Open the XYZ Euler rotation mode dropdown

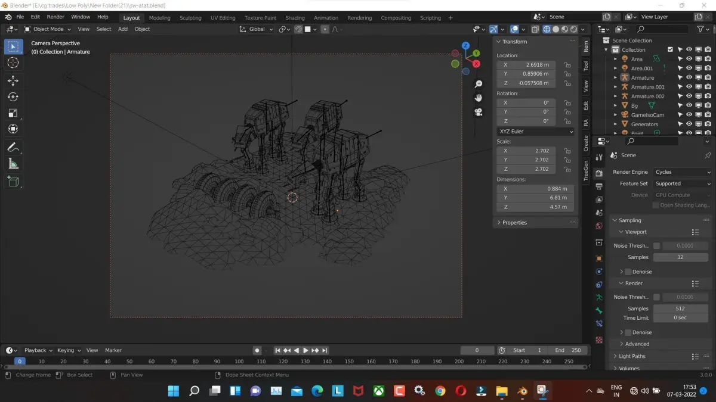535,132
